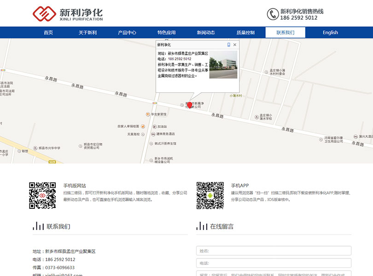Click the telephone hotline icon beside 186 2592 5012

click(x=272, y=14)
